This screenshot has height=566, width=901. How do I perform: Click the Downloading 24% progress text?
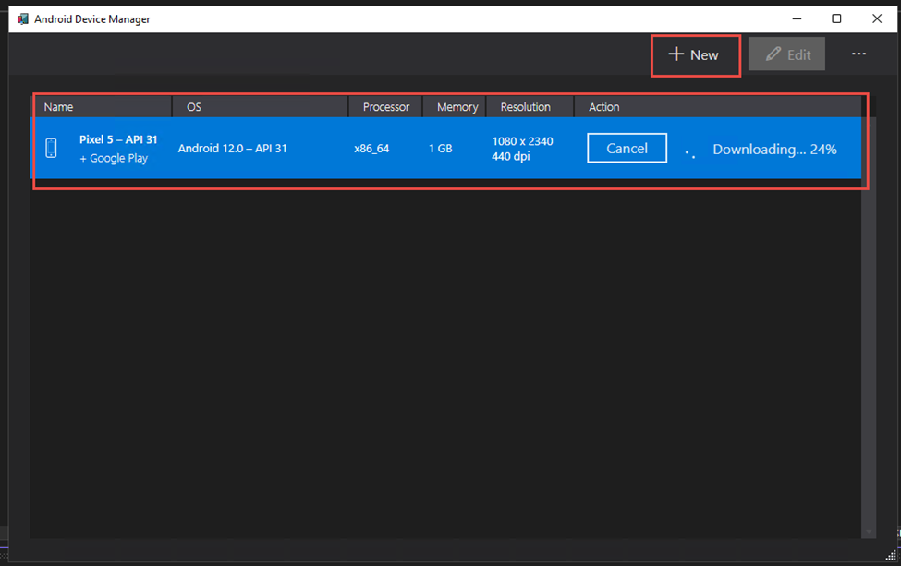[x=774, y=149]
